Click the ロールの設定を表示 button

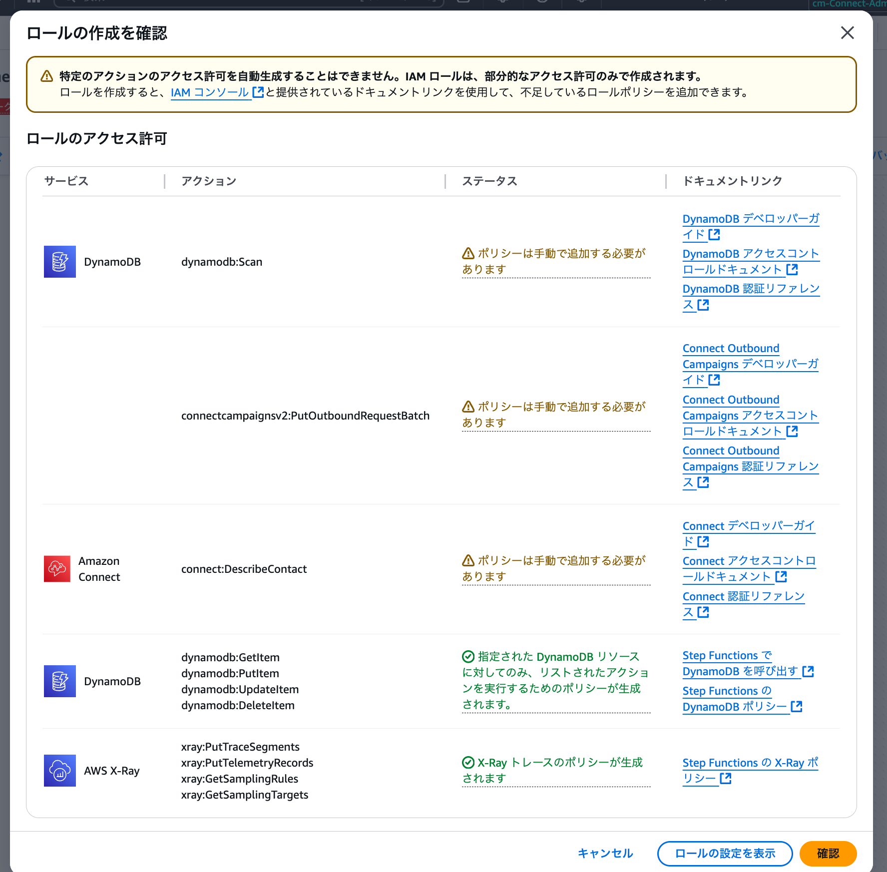(725, 854)
